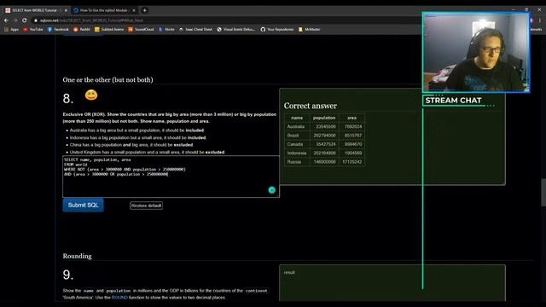546x307 pixels.
Task: Click the China bullet point text
Action: pyautogui.click(x=131, y=145)
